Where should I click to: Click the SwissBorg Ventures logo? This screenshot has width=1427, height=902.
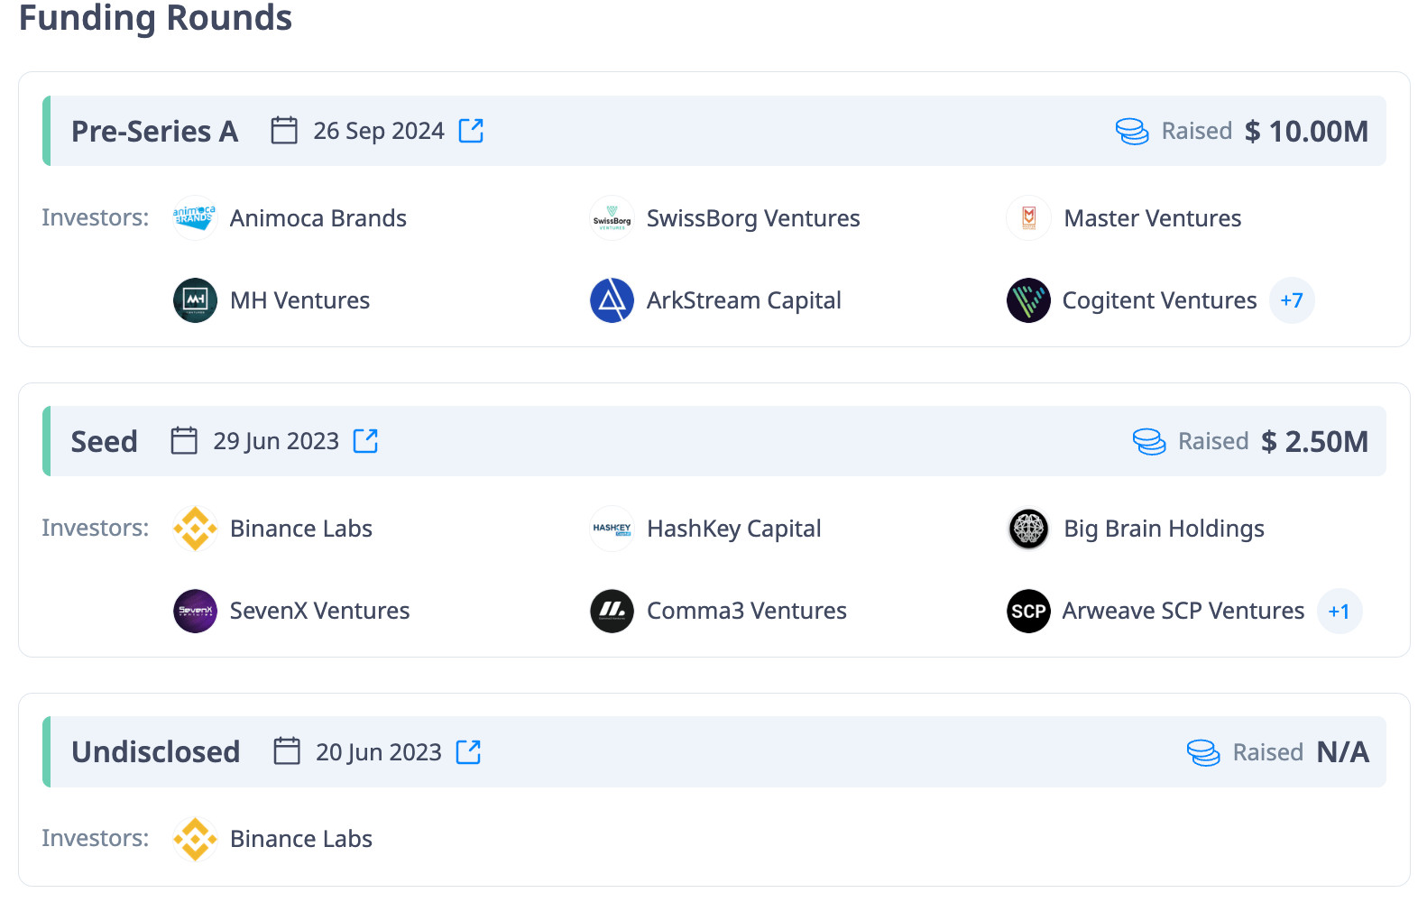[612, 218]
